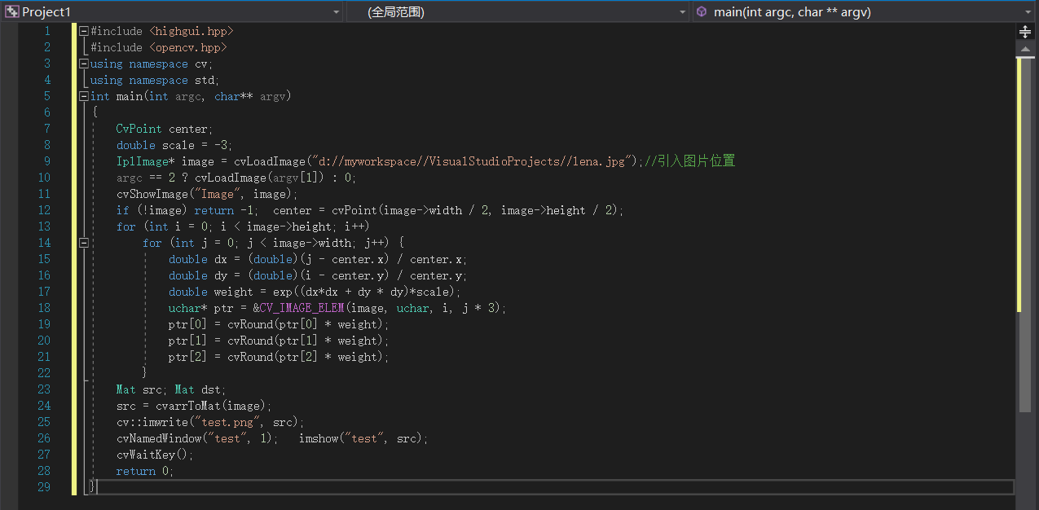Click 'CvPoint center;' declaration

pyautogui.click(x=165, y=129)
